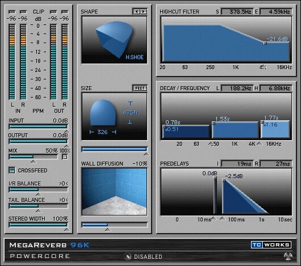301x266 pixels.
Task: Adjust the INPUT level slider
Action: click(x=38, y=126)
